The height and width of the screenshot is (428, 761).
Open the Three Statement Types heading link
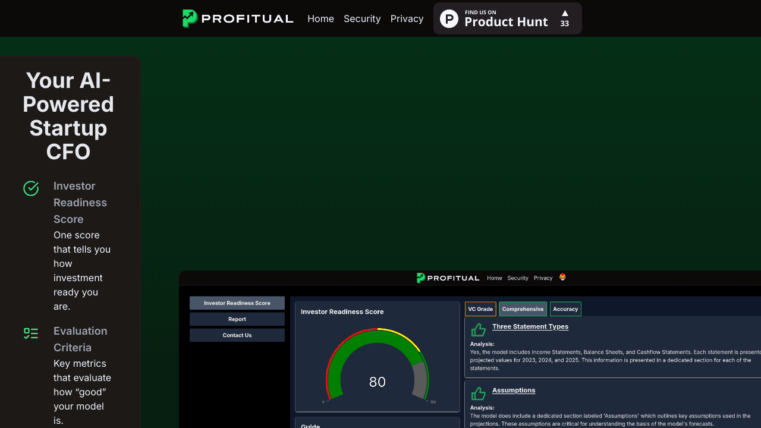coord(530,326)
